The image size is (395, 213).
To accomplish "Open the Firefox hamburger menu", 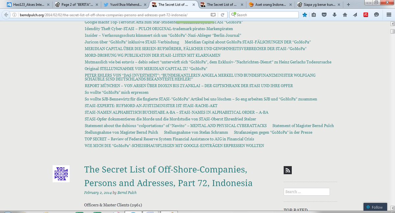I will (x=388, y=15).
